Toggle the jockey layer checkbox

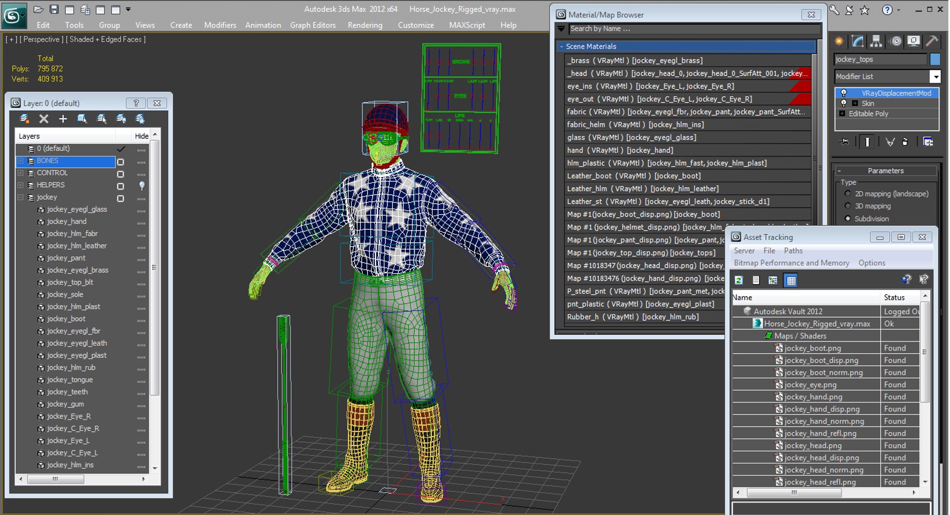pyautogui.click(x=120, y=199)
